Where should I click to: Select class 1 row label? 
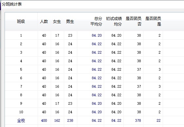[21, 35]
